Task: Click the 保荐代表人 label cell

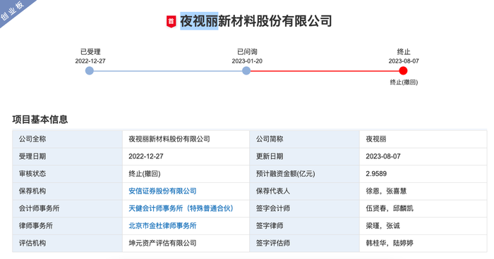Action: click(304, 191)
